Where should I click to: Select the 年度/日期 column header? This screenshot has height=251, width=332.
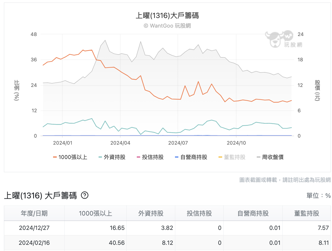pos(34,213)
